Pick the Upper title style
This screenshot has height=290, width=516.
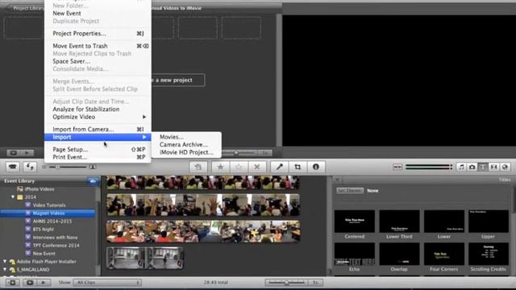489,222
